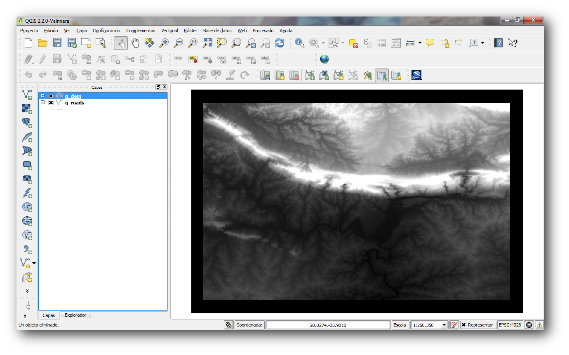Click the add SpatiaLite layer feather icon
Image resolution: width=569 pixels, height=355 pixels.
tap(27, 137)
